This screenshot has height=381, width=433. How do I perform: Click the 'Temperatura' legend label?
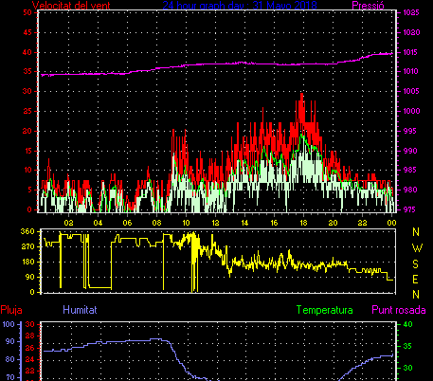(x=325, y=310)
